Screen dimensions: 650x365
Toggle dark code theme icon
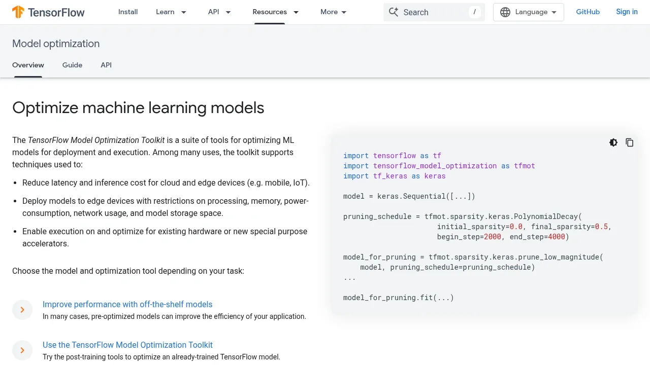pyautogui.click(x=613, y=142)
